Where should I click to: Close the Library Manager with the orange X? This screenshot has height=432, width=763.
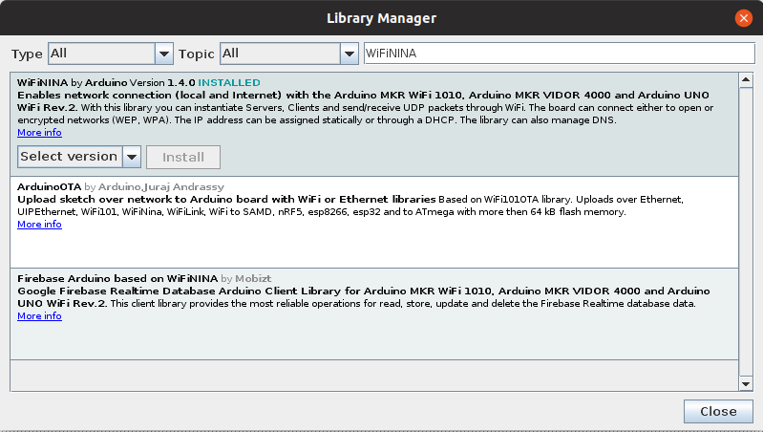(744, 18)
